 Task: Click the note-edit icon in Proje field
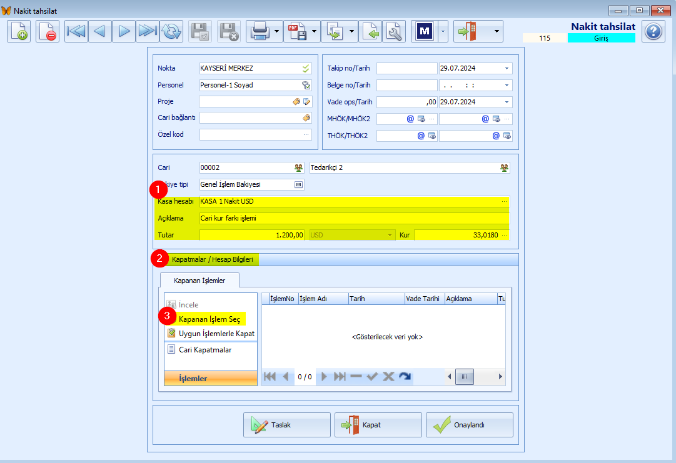coord(306,102)
